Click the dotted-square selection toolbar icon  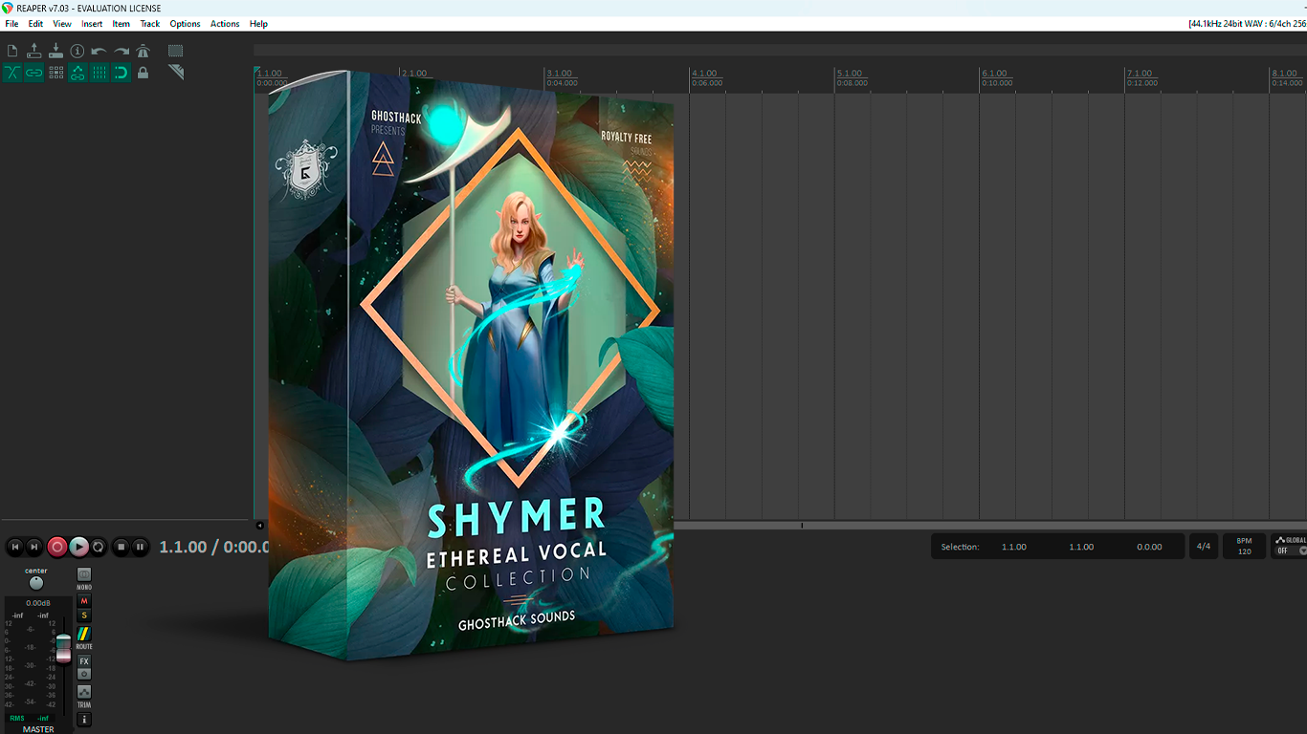tap(176, 51)
